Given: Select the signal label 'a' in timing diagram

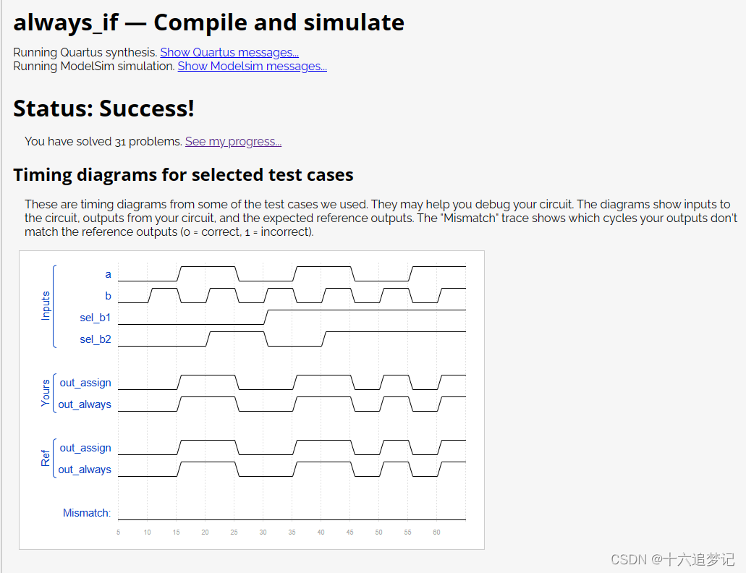Looking at the screenshot, I should tap(108, 274).
